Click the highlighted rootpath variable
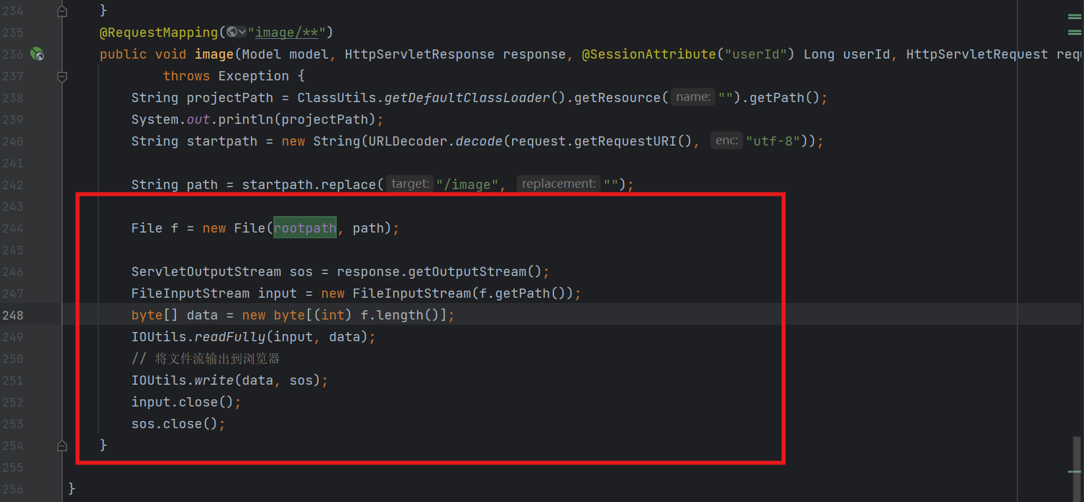The height and width of the screenshot is (502, 1084). (305, 228)
